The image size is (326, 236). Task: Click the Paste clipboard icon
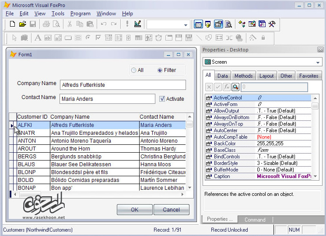click(x=90, y=24)
